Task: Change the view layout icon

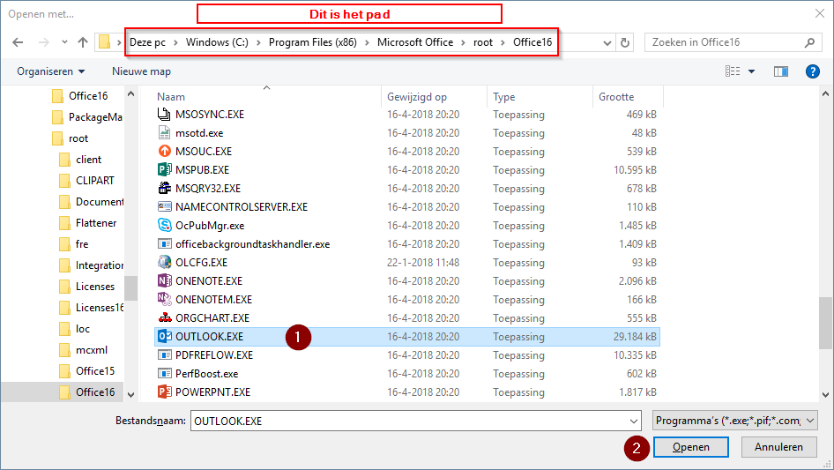Action: (x=733, y=71)
